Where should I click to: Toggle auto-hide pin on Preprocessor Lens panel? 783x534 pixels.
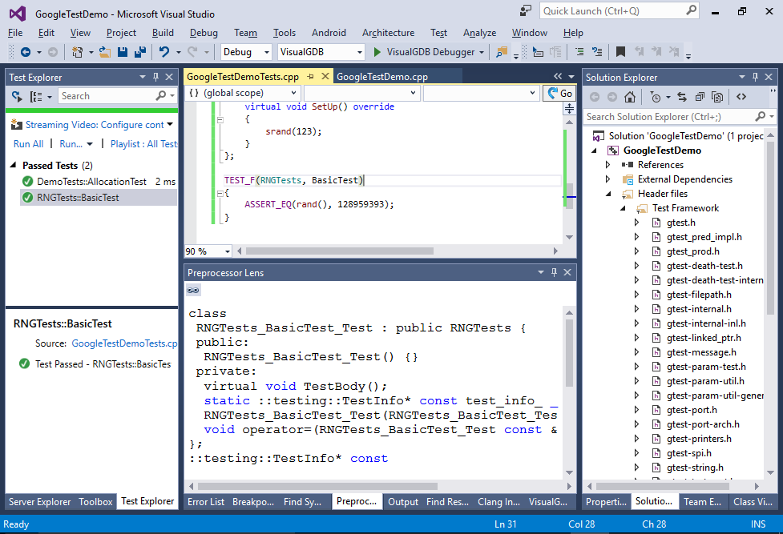[x=554, y=272]
